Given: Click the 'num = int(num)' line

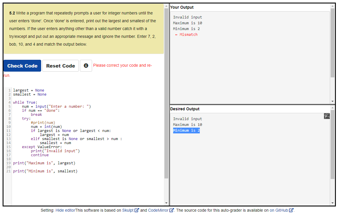Looking at the screenshot, I should coord(46,127).
